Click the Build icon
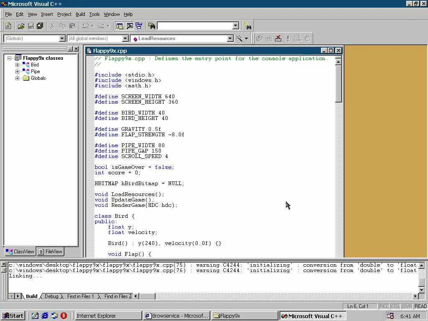This screenshot has height=321, width=428. tap(269, 38)
